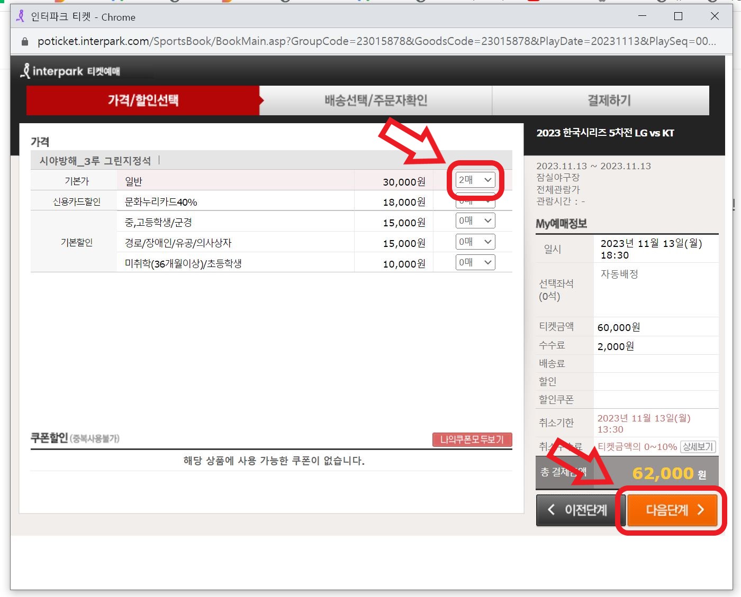Click the 60,000원 ticket amount

(619, 327)
